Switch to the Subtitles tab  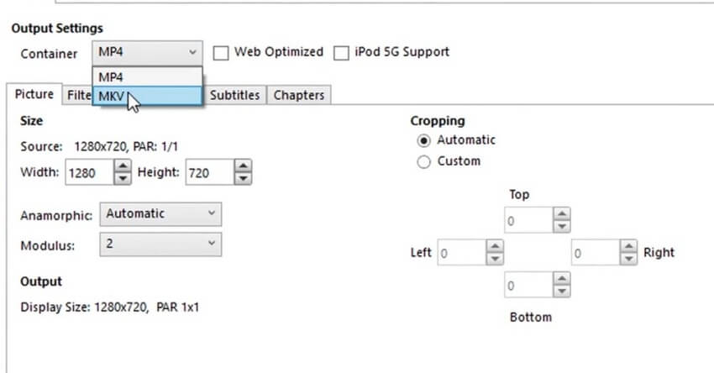pos(234,96)
